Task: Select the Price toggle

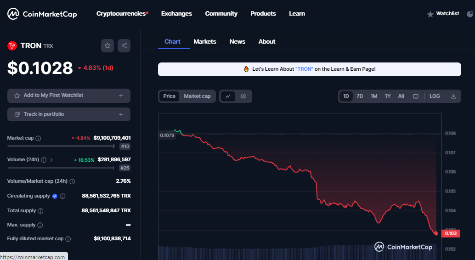Action: click(x=169, y=96)
